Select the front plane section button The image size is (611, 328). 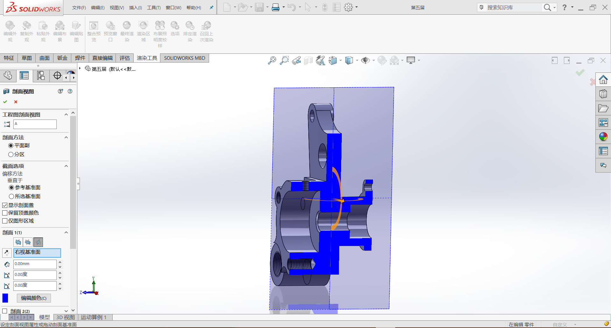click(18, 242)
